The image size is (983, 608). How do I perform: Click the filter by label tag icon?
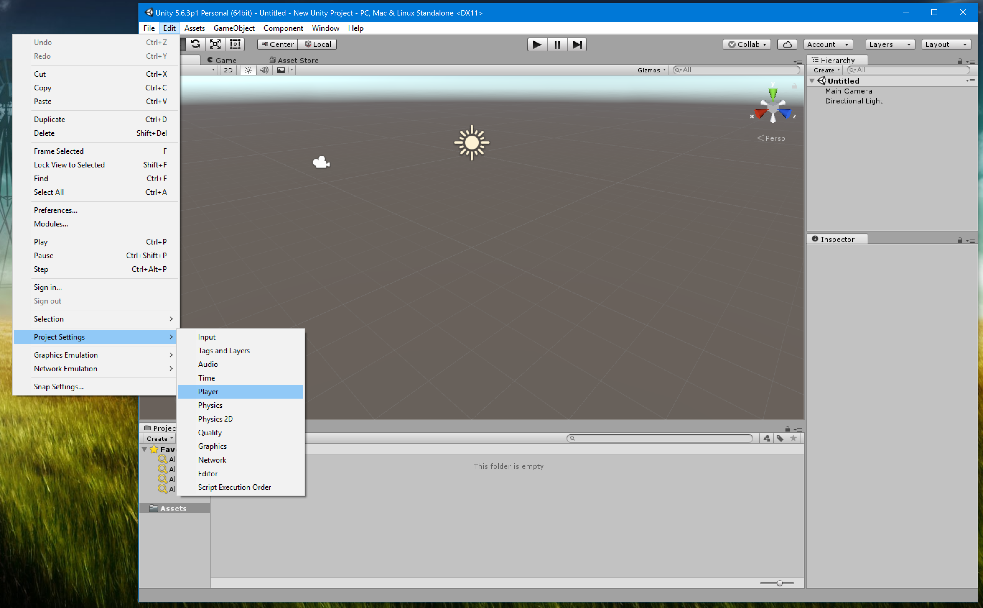coord(780,438)
